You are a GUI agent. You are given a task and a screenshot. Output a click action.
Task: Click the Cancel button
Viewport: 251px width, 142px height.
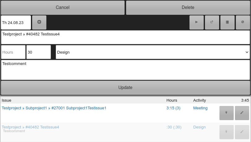[62, 7]
